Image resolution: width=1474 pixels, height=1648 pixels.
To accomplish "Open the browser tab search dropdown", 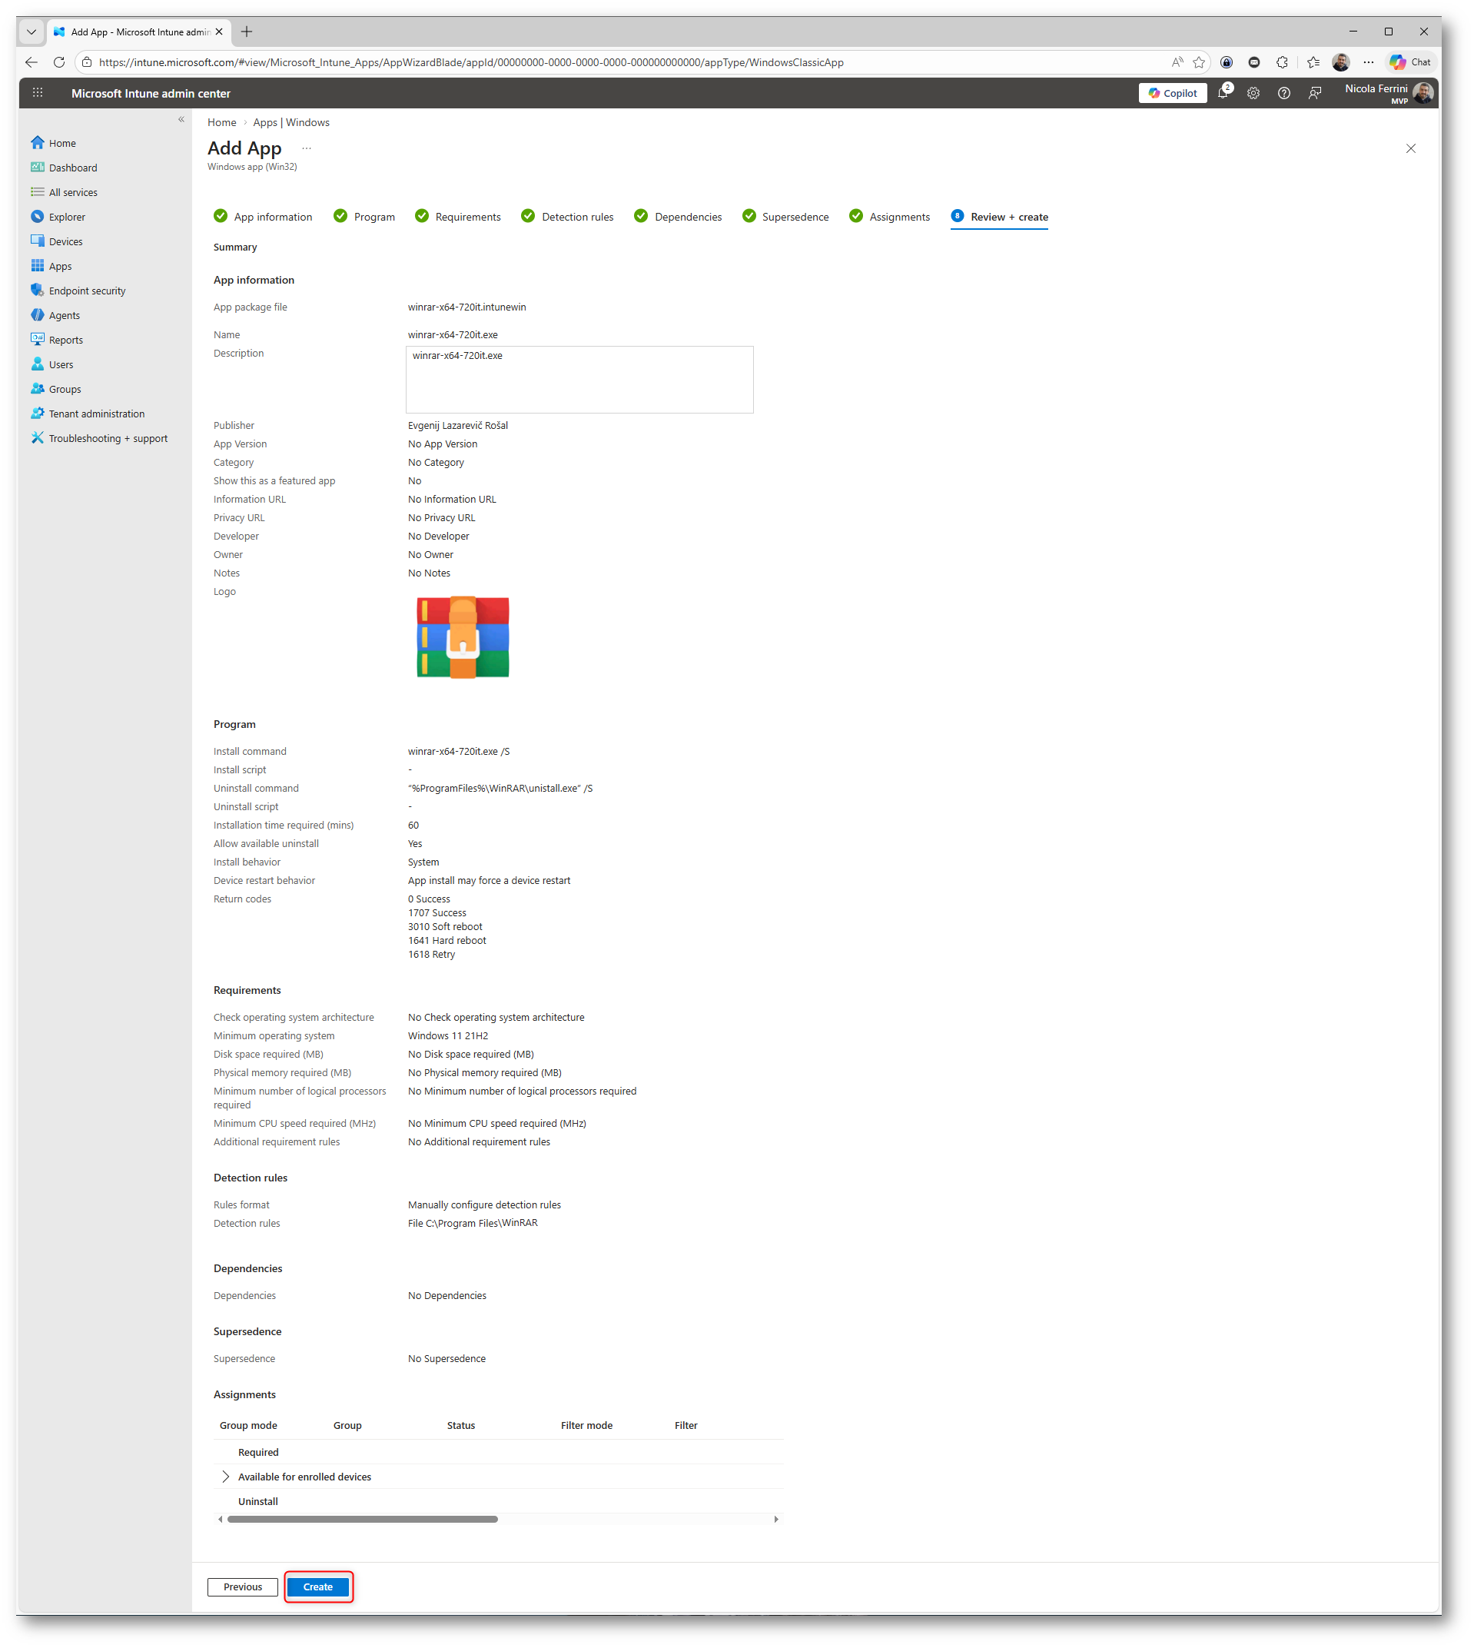I will point(32,32).
